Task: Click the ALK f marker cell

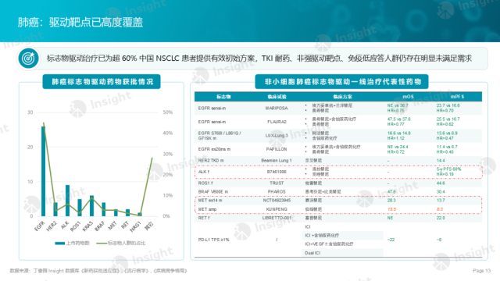Action: pyautogui.click(x=204, y=172)
